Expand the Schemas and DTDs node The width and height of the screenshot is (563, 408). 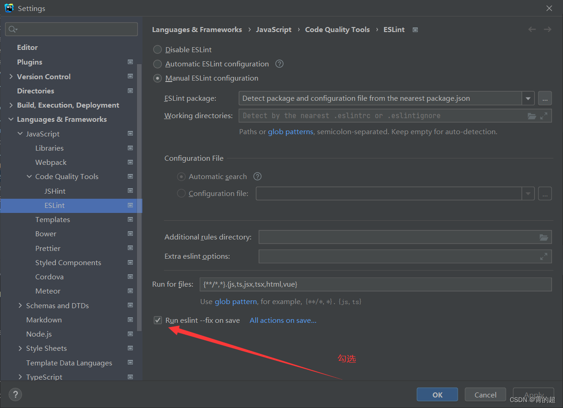tap(20, 305)
